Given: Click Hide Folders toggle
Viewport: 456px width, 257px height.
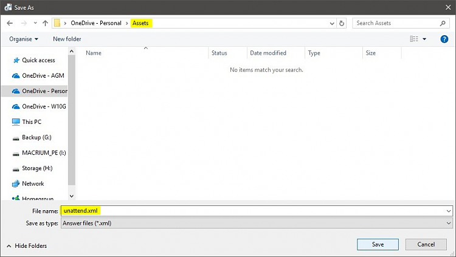Looking at the screenshot, I should [x=27, y=245].
